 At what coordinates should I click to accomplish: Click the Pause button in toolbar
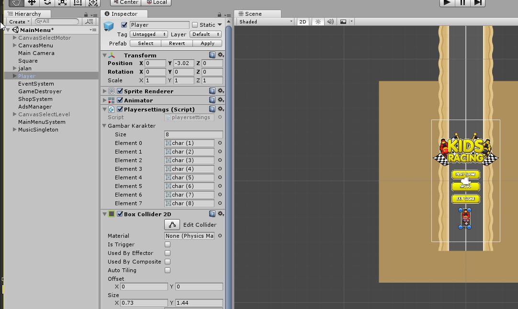tap(462, 2)
